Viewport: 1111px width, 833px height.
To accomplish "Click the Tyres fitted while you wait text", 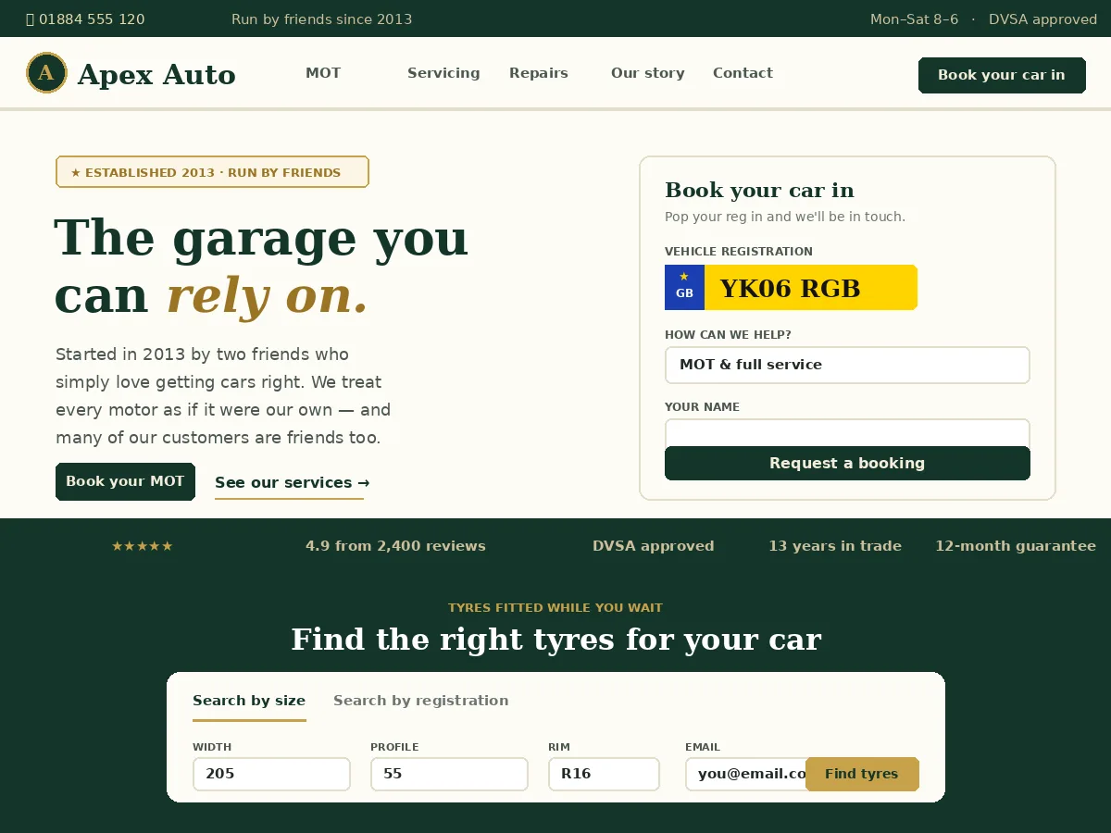I will tap(555, 608).
